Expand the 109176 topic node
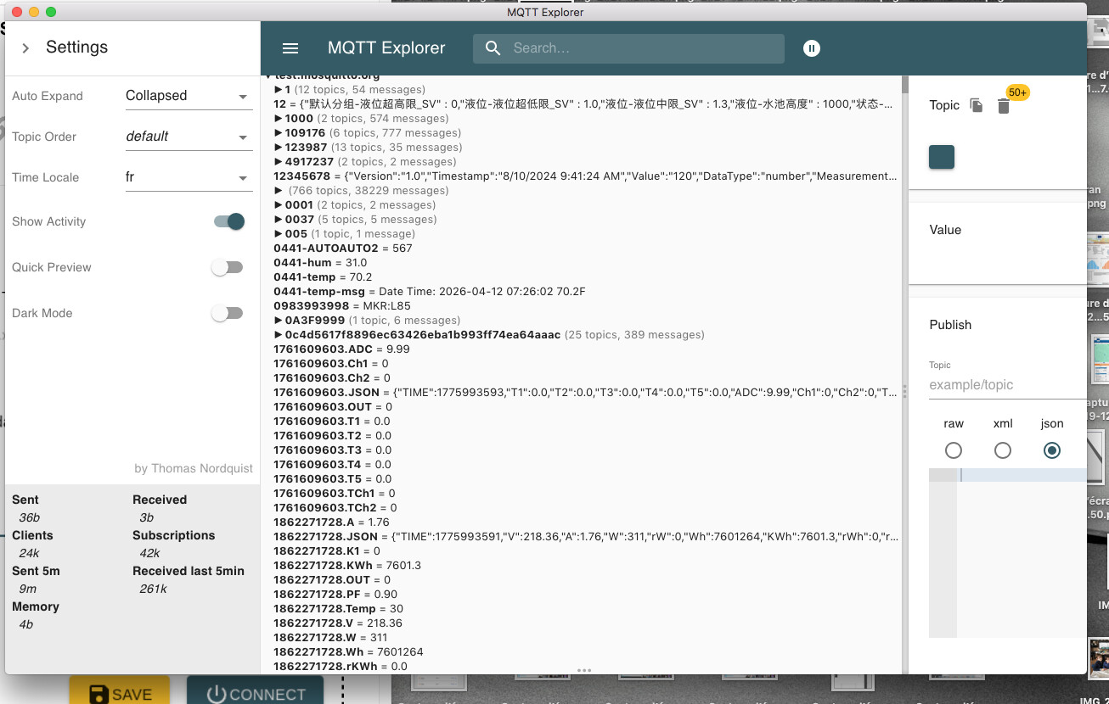This screenshot has height=704, width=1109. pyautogui.click(x=279, y=133)
